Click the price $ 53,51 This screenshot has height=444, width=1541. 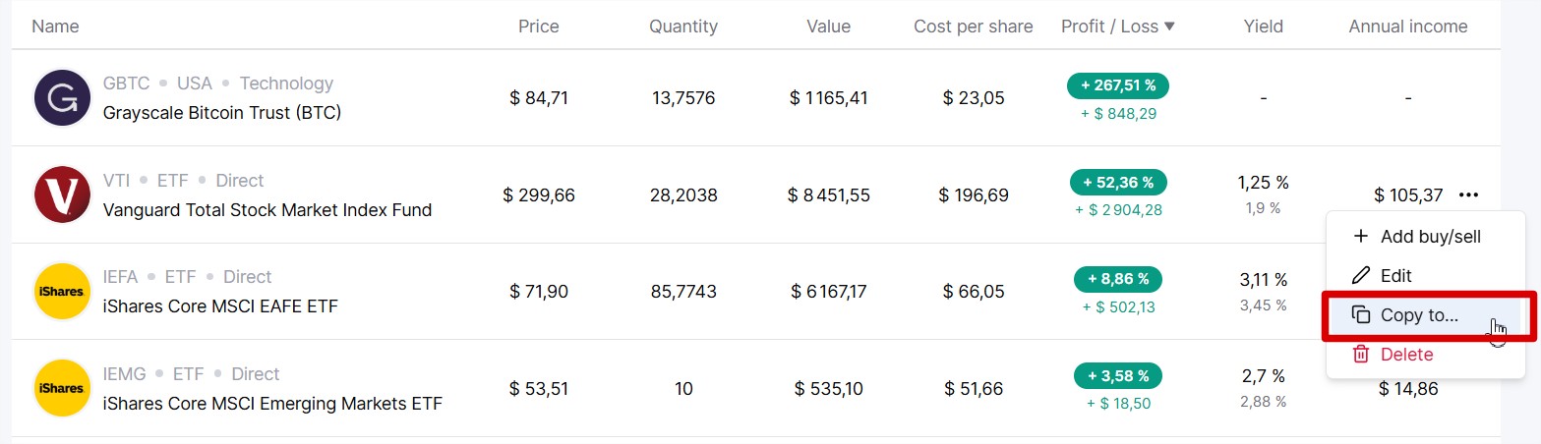point(539,389)
